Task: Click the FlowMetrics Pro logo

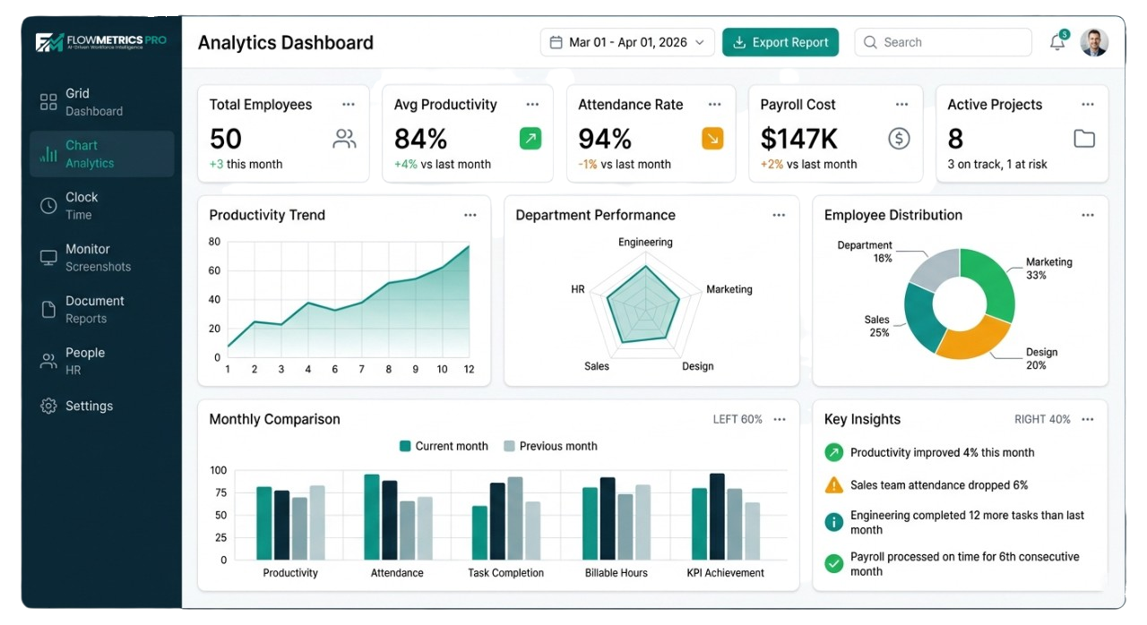Action: click(x=100, y=42)
